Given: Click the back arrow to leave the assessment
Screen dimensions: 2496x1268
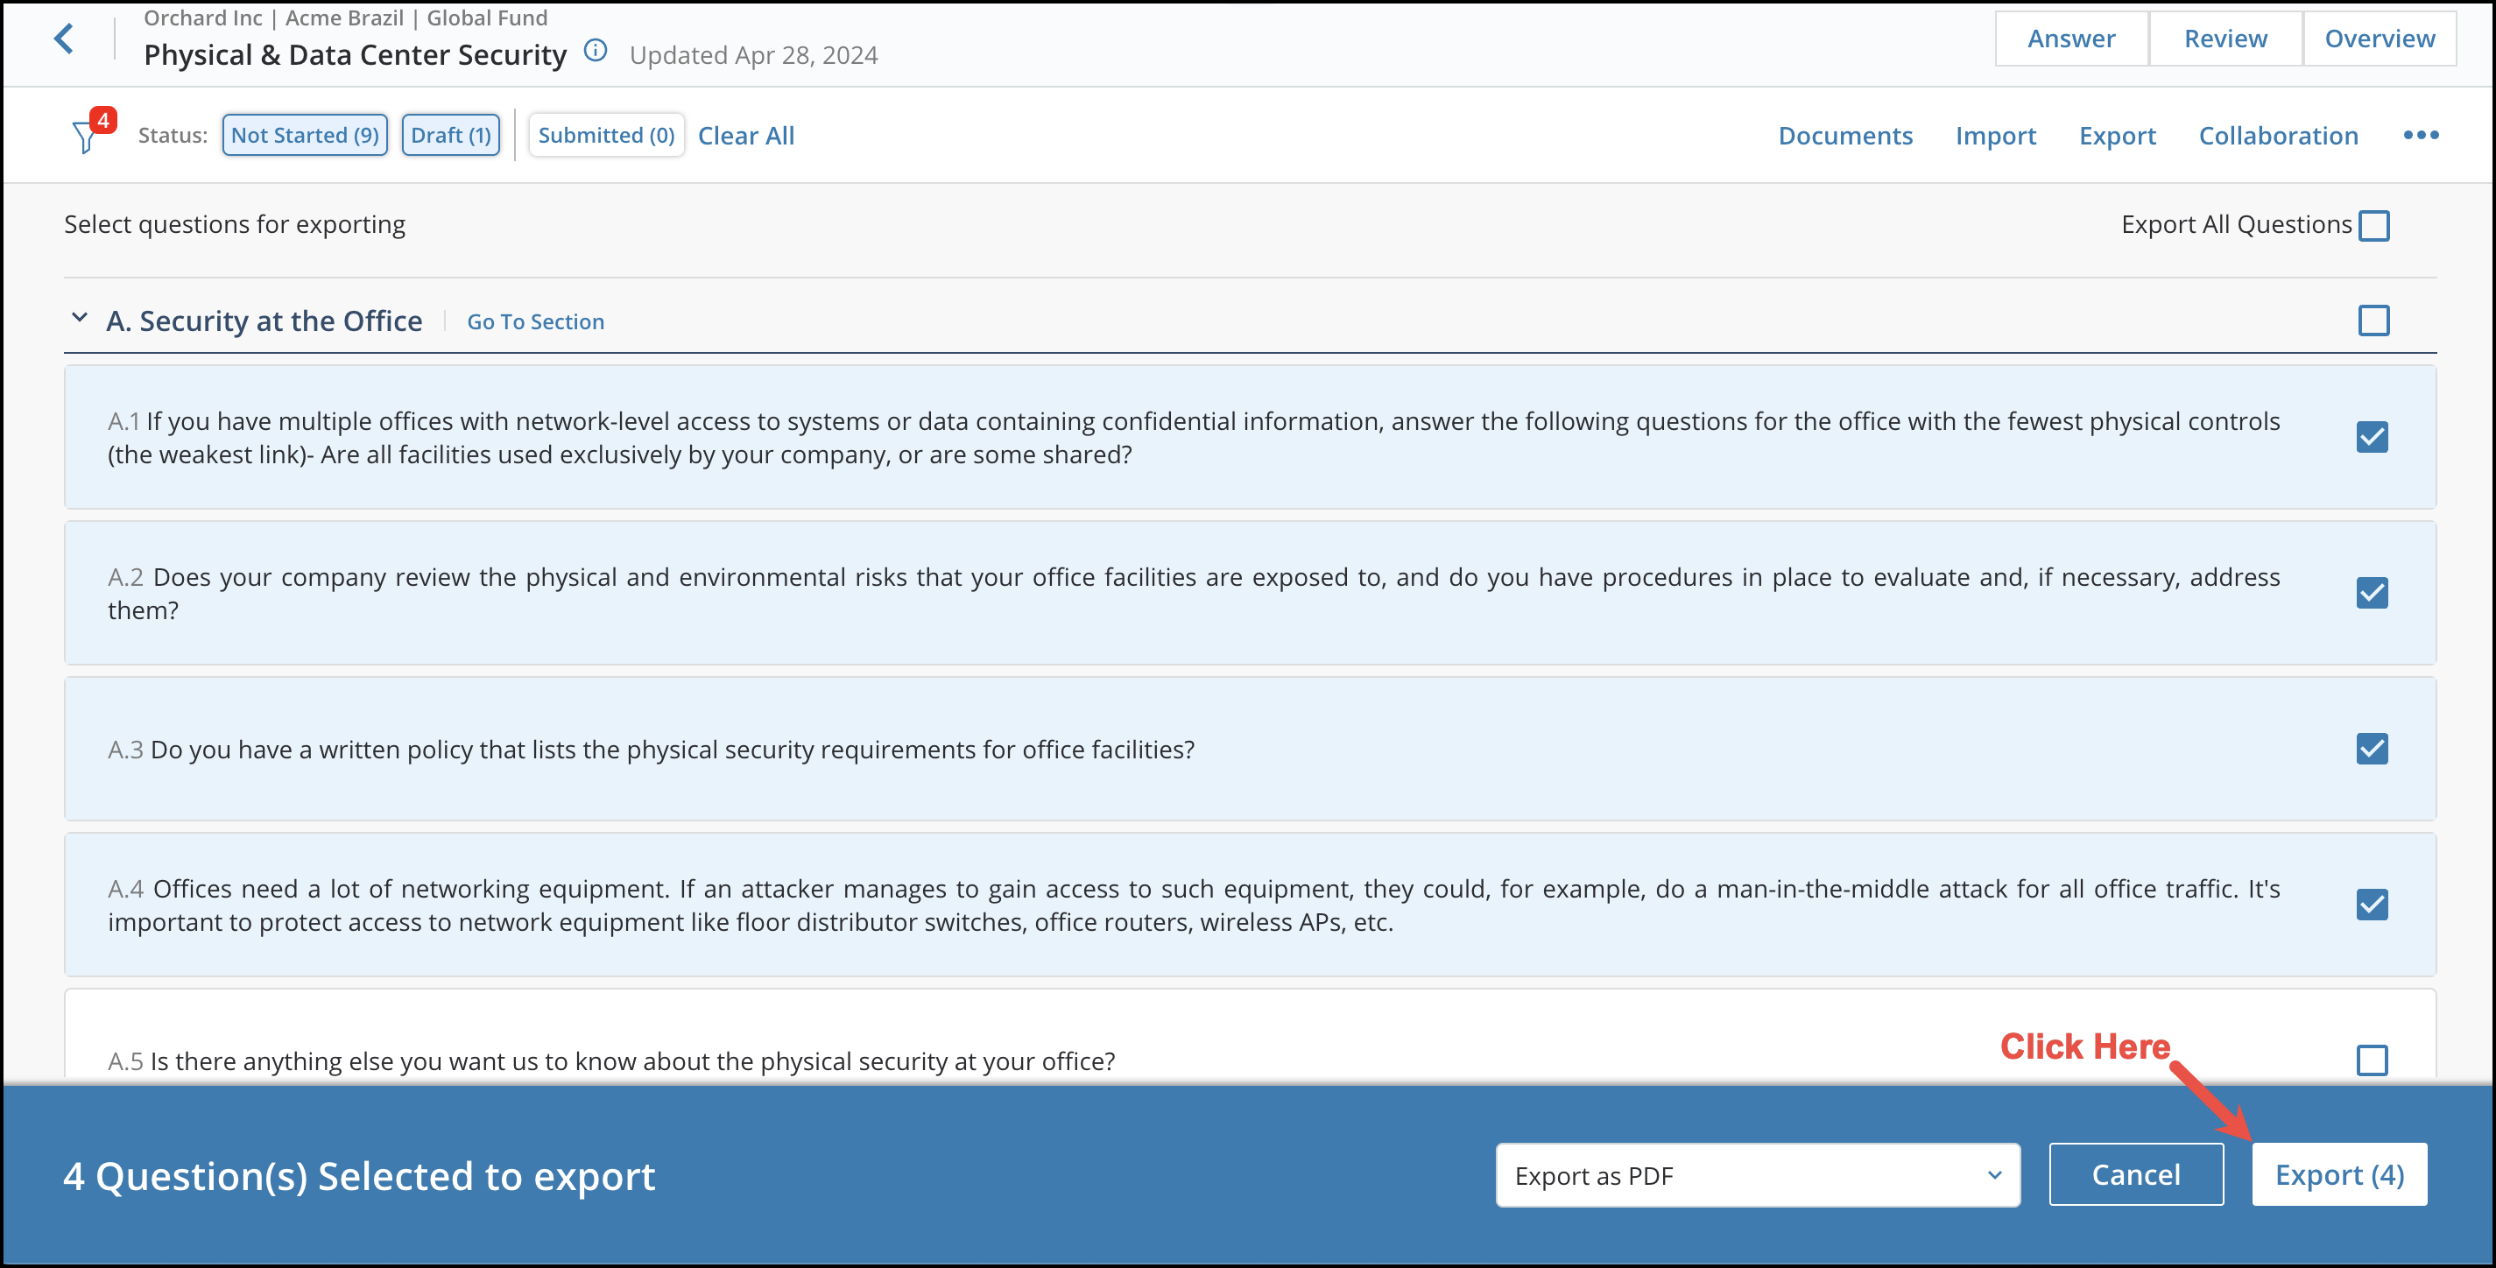Looking at the screenshot, I should coord(64,38).
